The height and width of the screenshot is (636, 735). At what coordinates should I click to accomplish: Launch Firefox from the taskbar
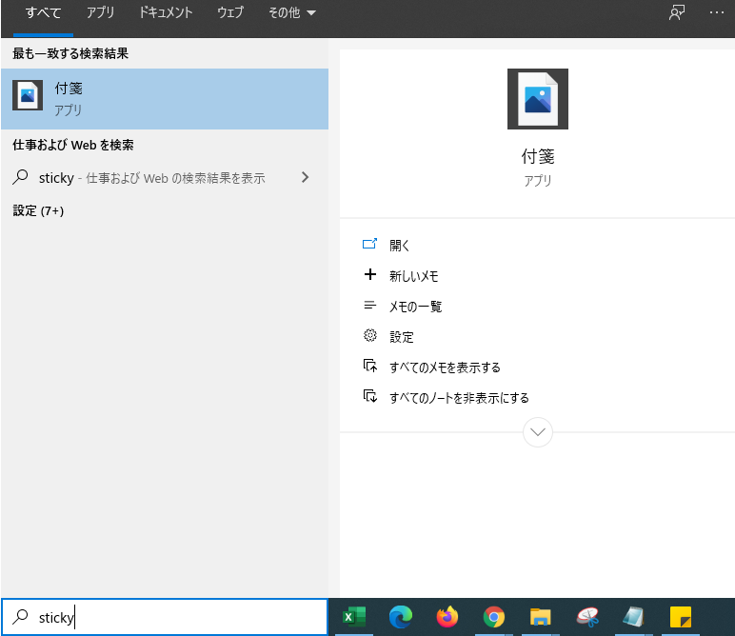447,617
